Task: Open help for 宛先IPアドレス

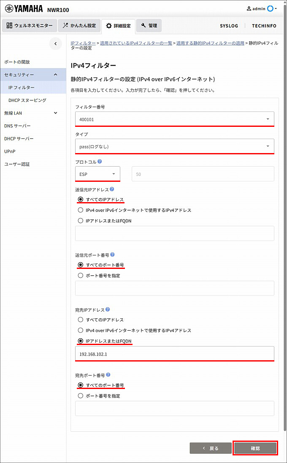Action: click(108, 310)
